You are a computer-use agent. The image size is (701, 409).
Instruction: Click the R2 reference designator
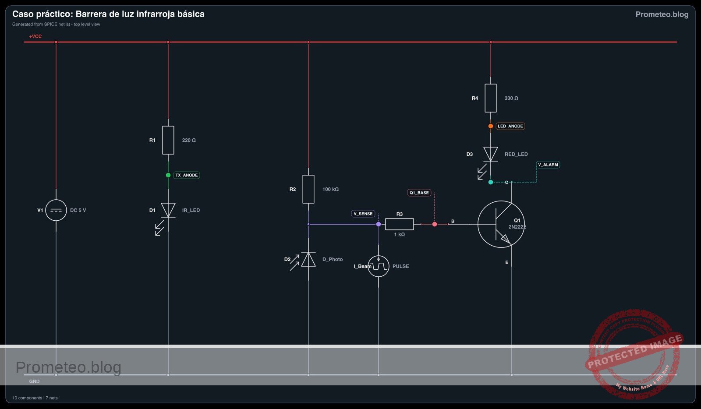[x=293, y=189]
